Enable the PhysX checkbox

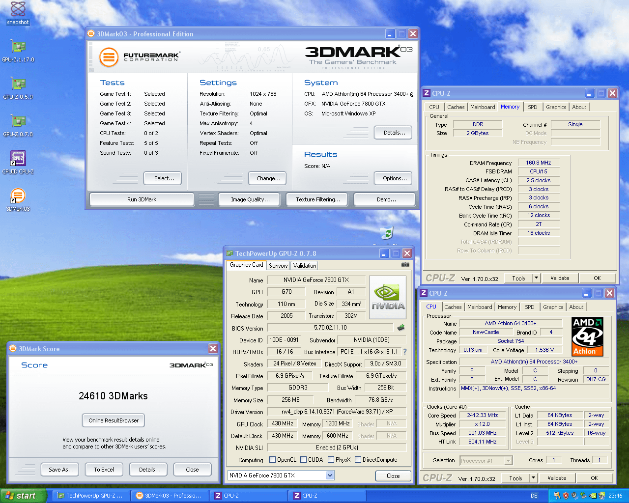tap(331, 460)
